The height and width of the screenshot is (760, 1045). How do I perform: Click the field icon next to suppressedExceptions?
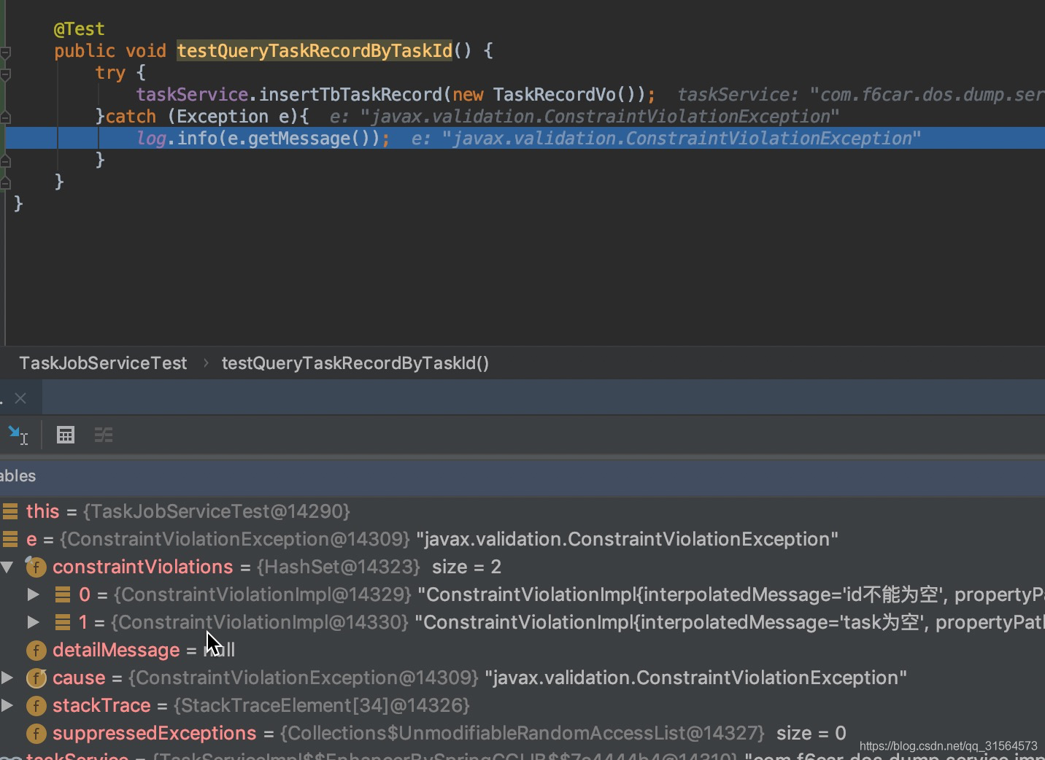coord(36,733)
